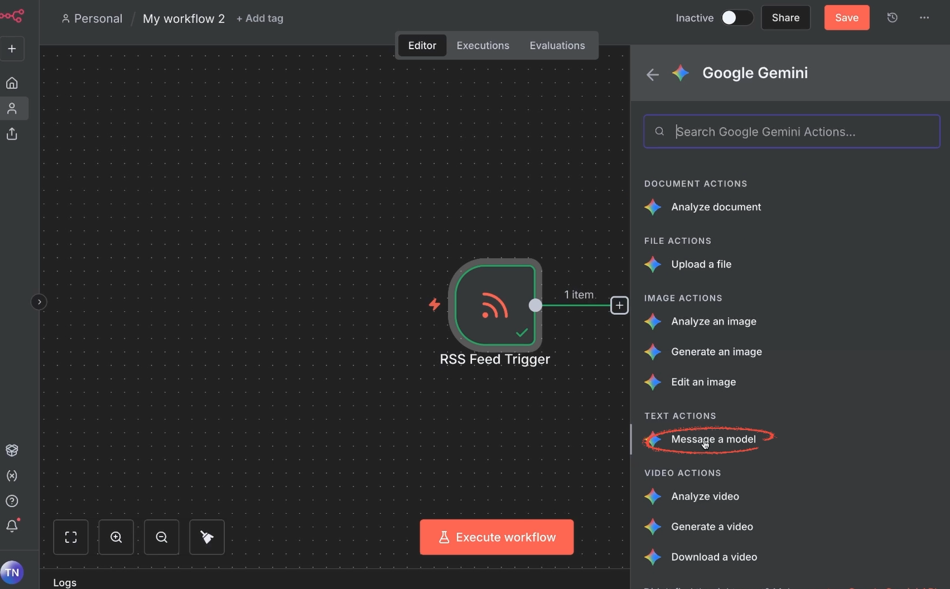
Task: Open the three-dots workflow menu
Action: [924, 18]
